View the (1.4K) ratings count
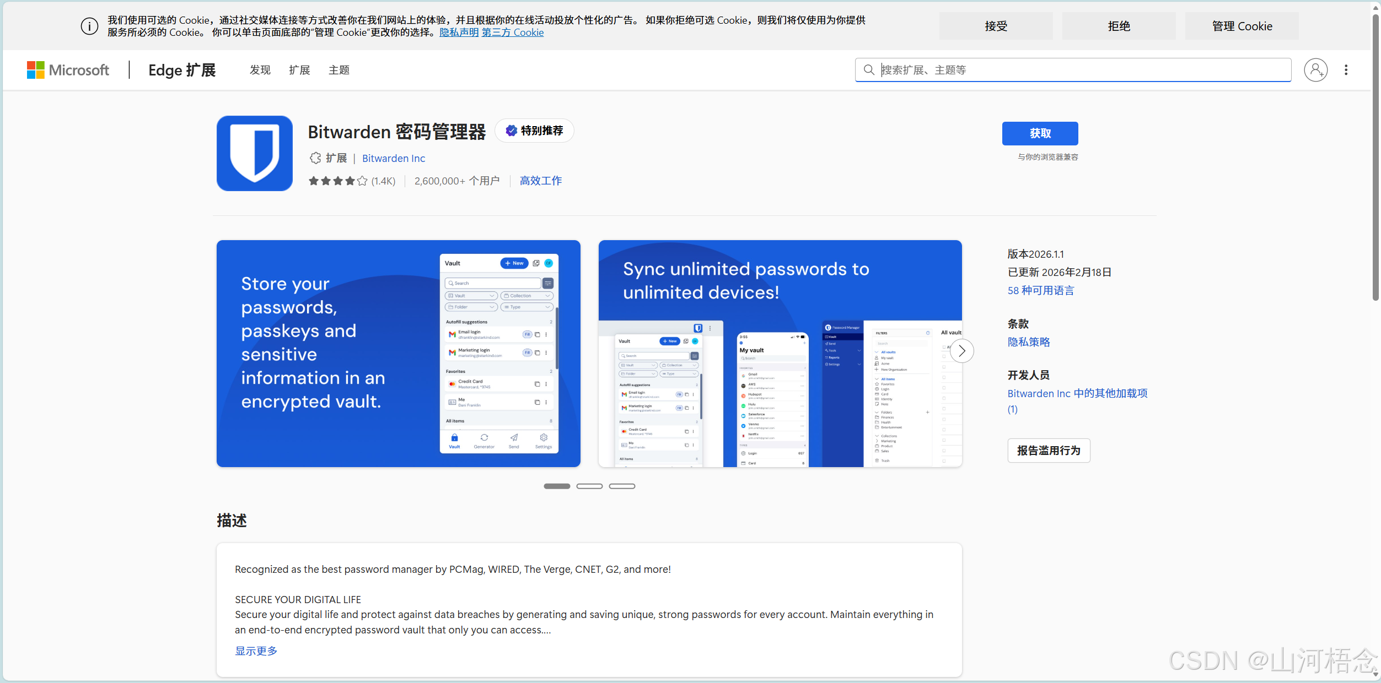 pos(383,181)
